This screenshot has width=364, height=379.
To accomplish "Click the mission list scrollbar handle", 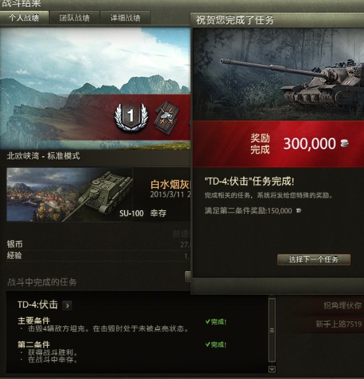I will [x=272, y=330].
